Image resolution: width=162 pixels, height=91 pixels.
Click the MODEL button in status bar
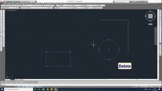click(134, 87)
